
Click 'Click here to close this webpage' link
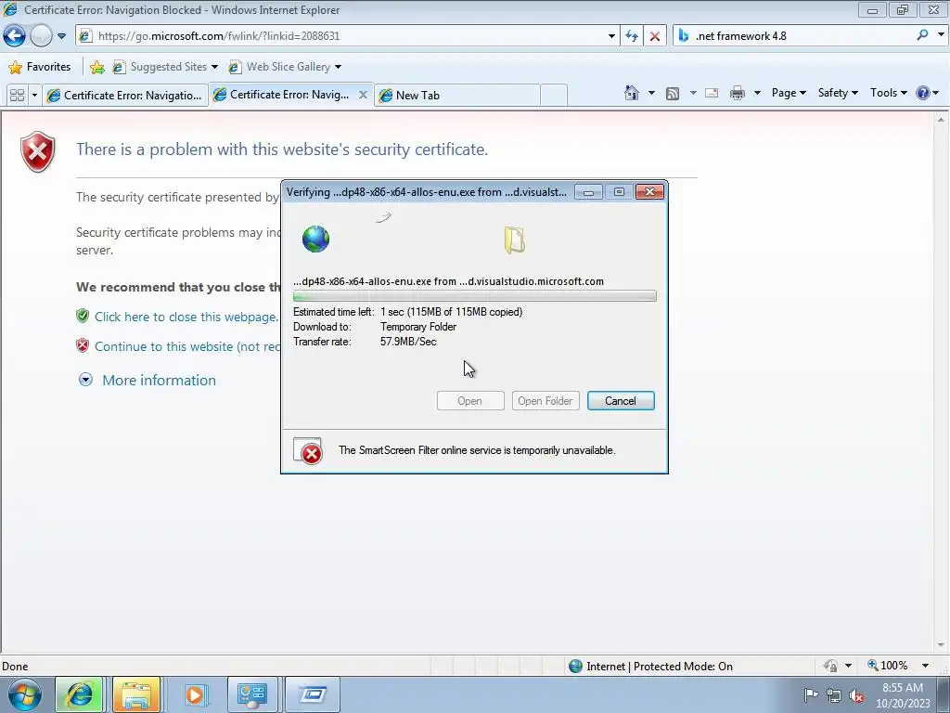(186, 318)
